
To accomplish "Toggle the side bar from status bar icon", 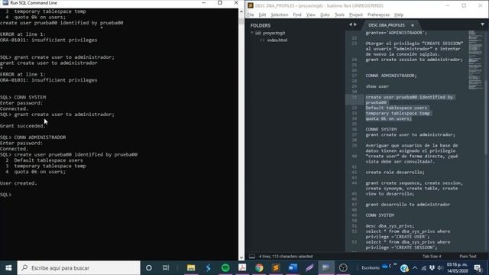I will pyautogui.click(x=252, y=257).
